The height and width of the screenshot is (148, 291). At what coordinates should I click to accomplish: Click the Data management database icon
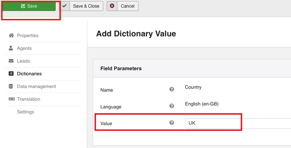[x=11, y=87]
